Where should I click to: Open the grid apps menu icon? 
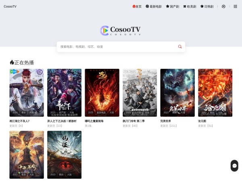pyautogui.click(x=235, y=6)
